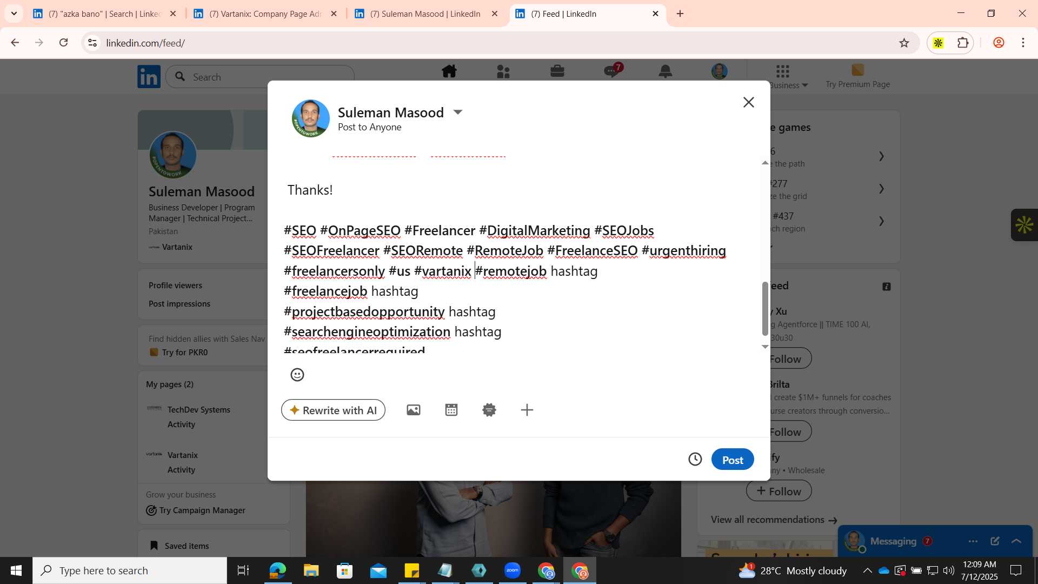Open Try Campaign Manager link

tap(196, 510)
